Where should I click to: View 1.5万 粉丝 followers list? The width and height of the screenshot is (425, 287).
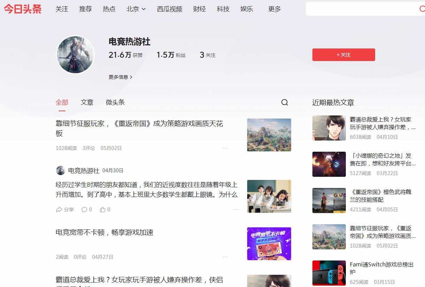tap(171, 55)
